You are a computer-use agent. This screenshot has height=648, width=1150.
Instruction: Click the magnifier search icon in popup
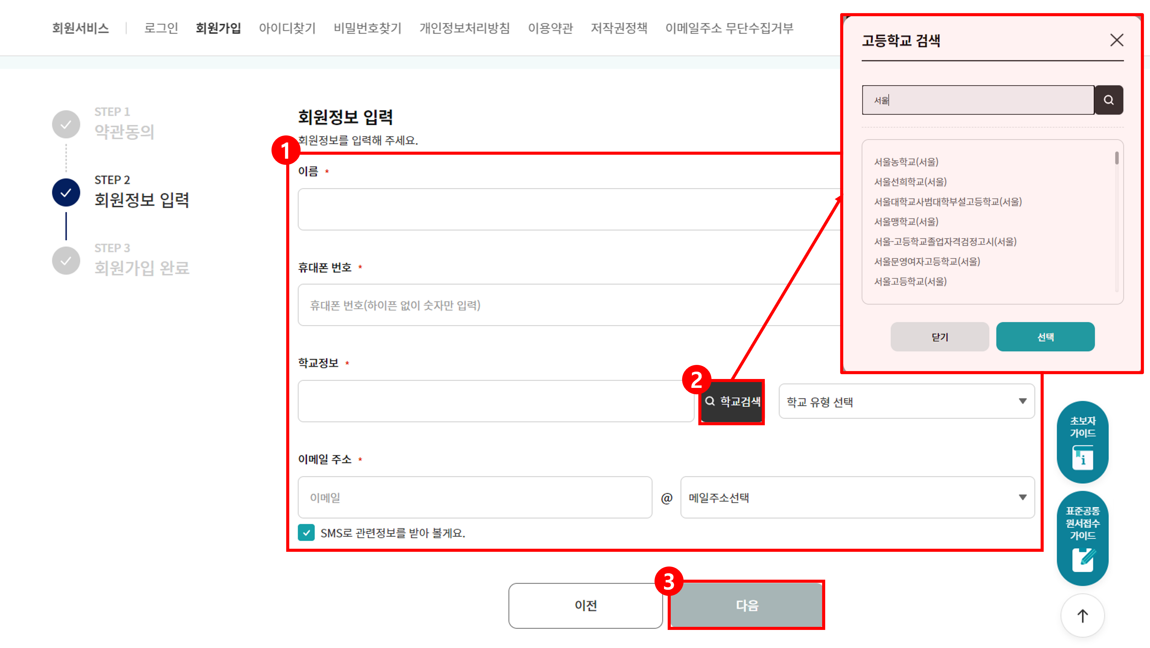(1109, 100)
